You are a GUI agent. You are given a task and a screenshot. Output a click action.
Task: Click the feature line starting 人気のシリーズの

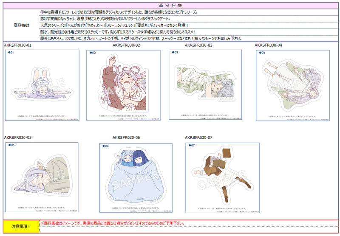point(114,25)
